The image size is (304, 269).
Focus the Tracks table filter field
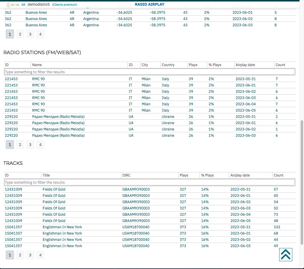tap(149, 182)
